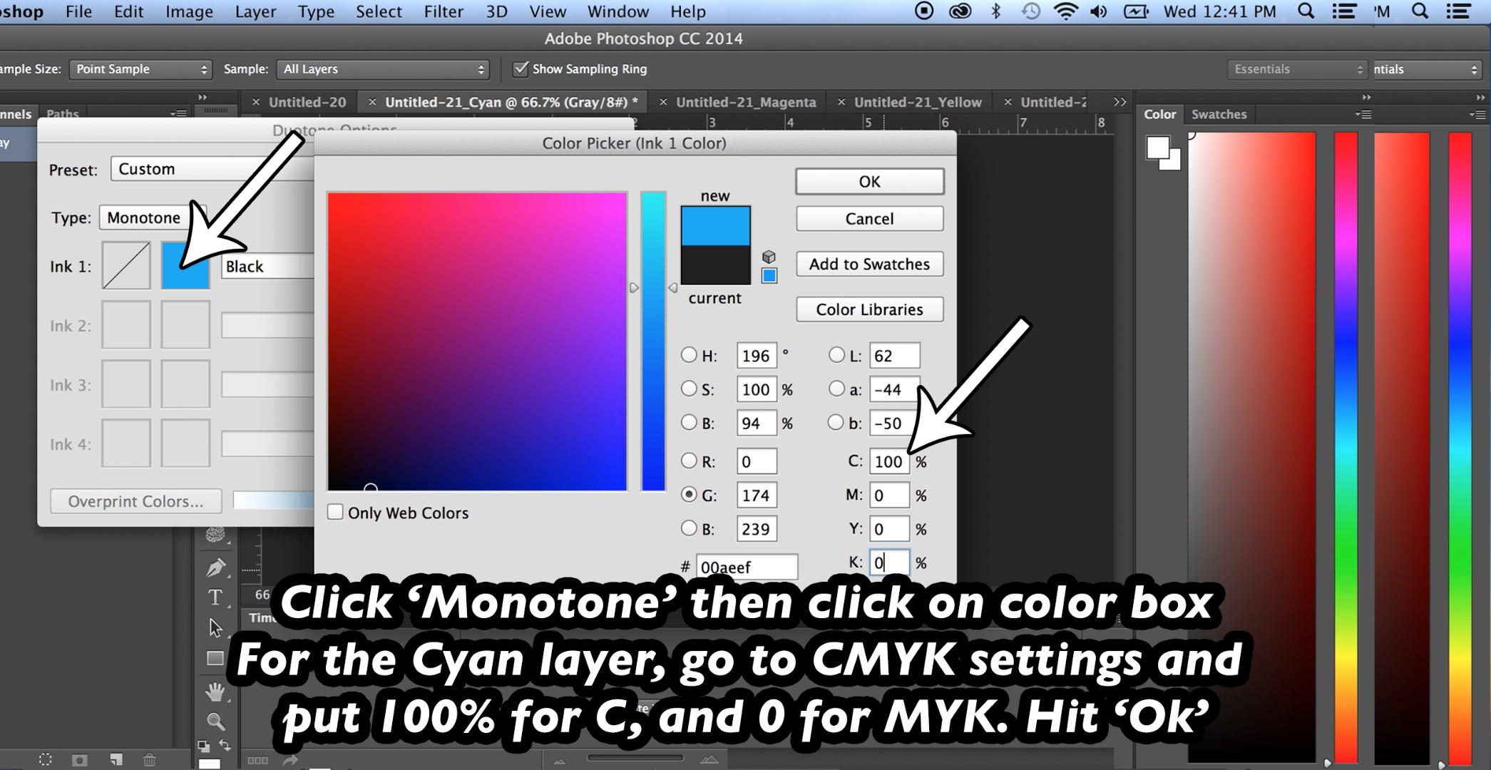
Task: Select the Path Selection arrow tool
Action: (215, 627)
